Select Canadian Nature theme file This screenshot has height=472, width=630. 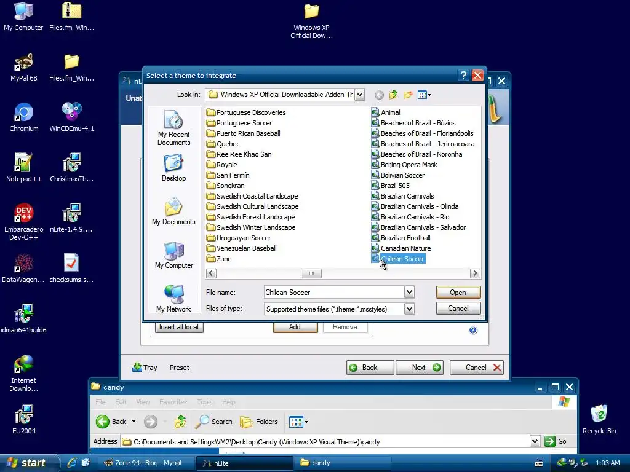(x=401, y=248)
